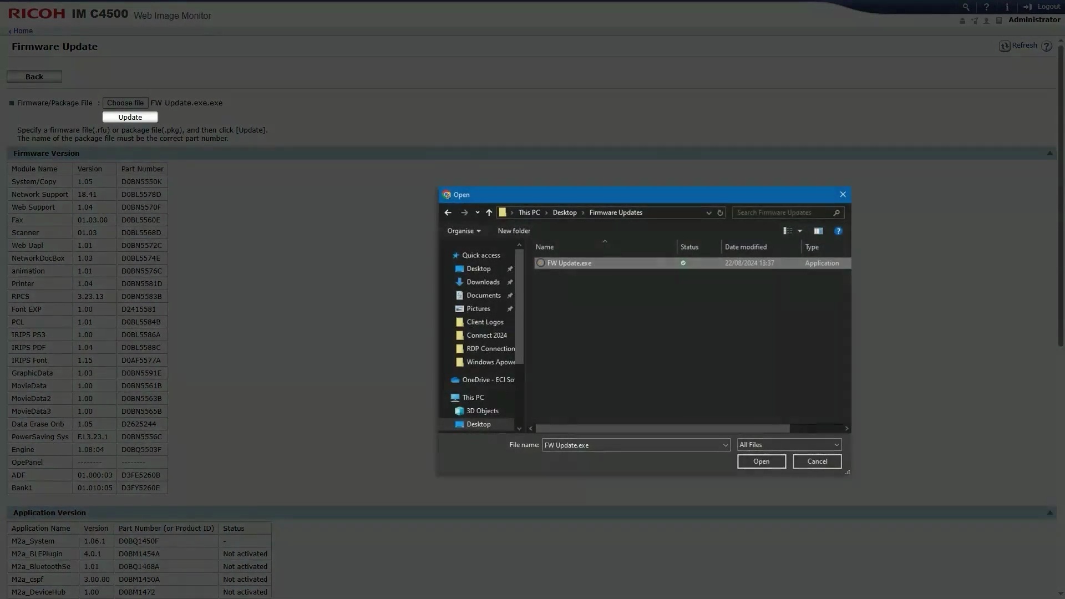Cancel the Open file dialog
Viewport: 1065px width, 599px height.
[817, 461]
